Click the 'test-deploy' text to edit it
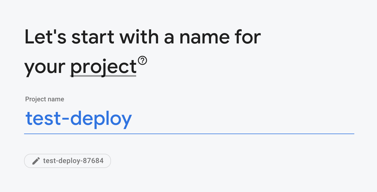 78,119
